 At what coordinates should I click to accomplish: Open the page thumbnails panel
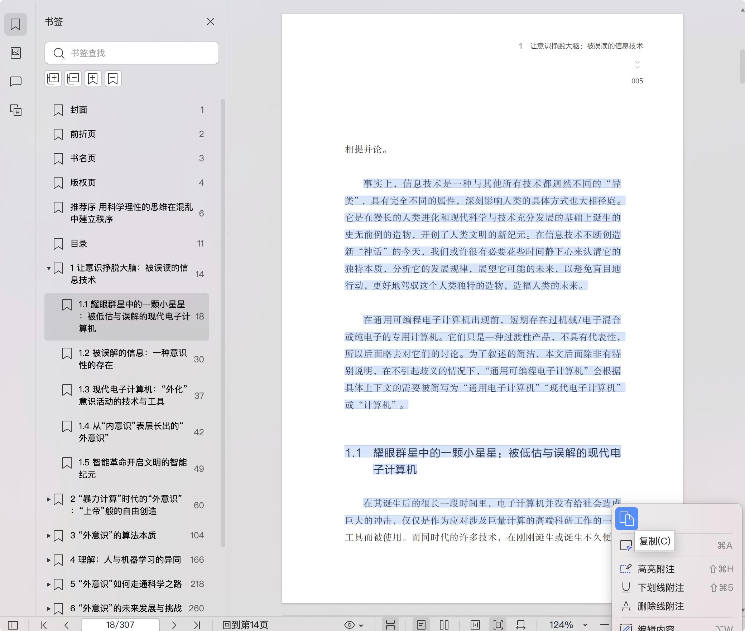tap(16, 53)
